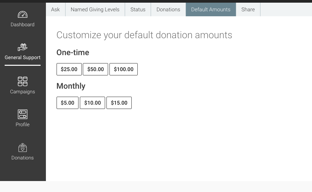Select the Dashboard gauge icon in sidebar

coord(22,15)
